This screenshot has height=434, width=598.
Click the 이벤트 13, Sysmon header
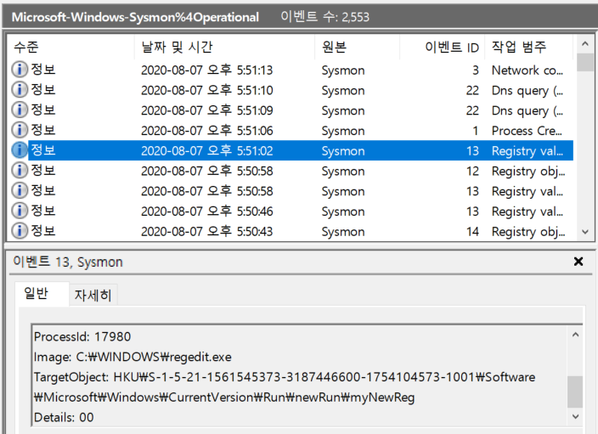click(68, 262)
